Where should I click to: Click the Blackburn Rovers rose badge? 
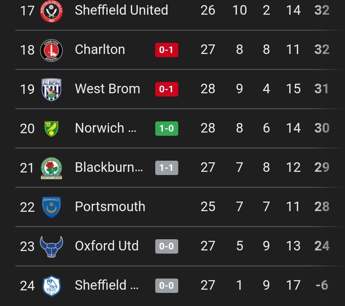[x=51, y=168]
